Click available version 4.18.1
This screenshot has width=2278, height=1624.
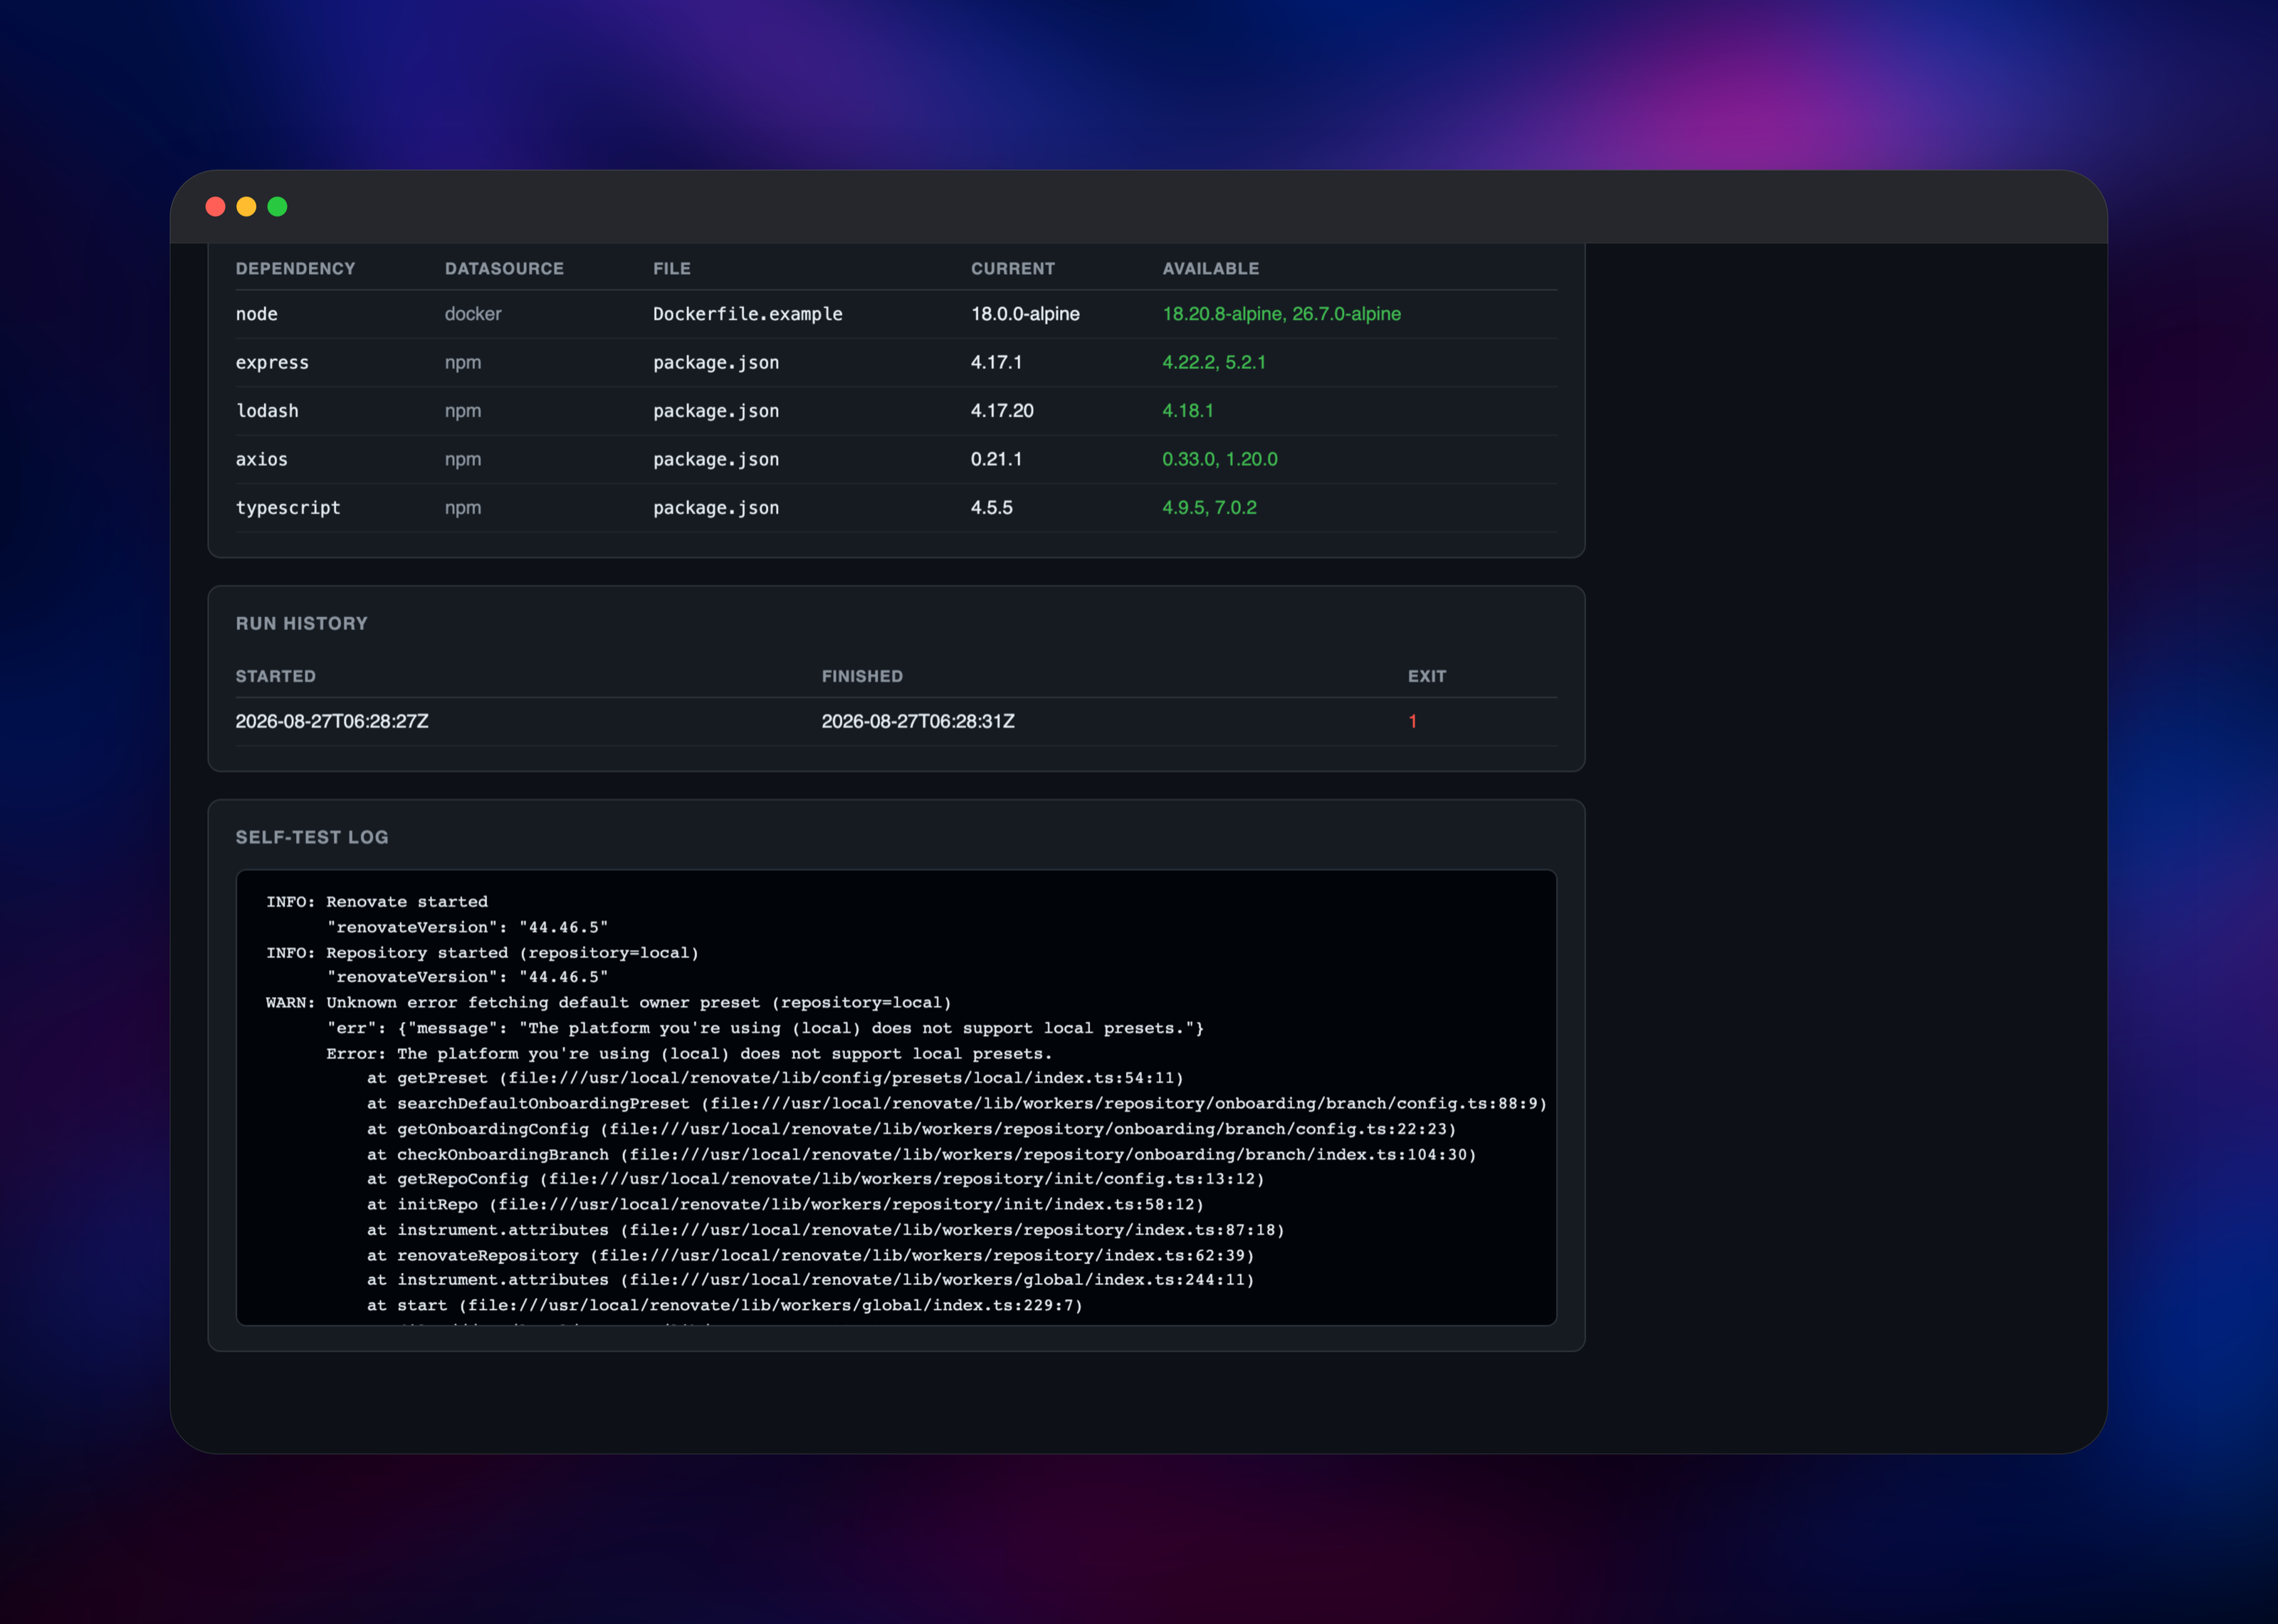click(x=1188, y=411)
